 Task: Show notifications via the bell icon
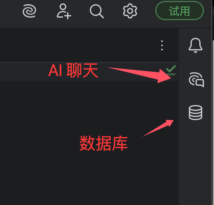pyautogui.click(x=196, y=45)
